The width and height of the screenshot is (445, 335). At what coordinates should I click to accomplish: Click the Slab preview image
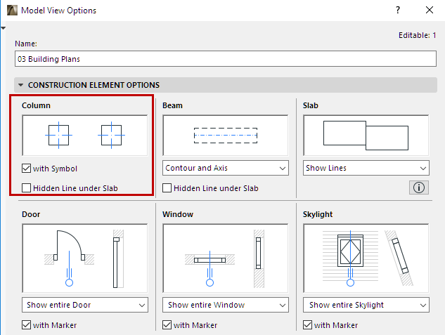pyautogui.click(x=366, y=135)
